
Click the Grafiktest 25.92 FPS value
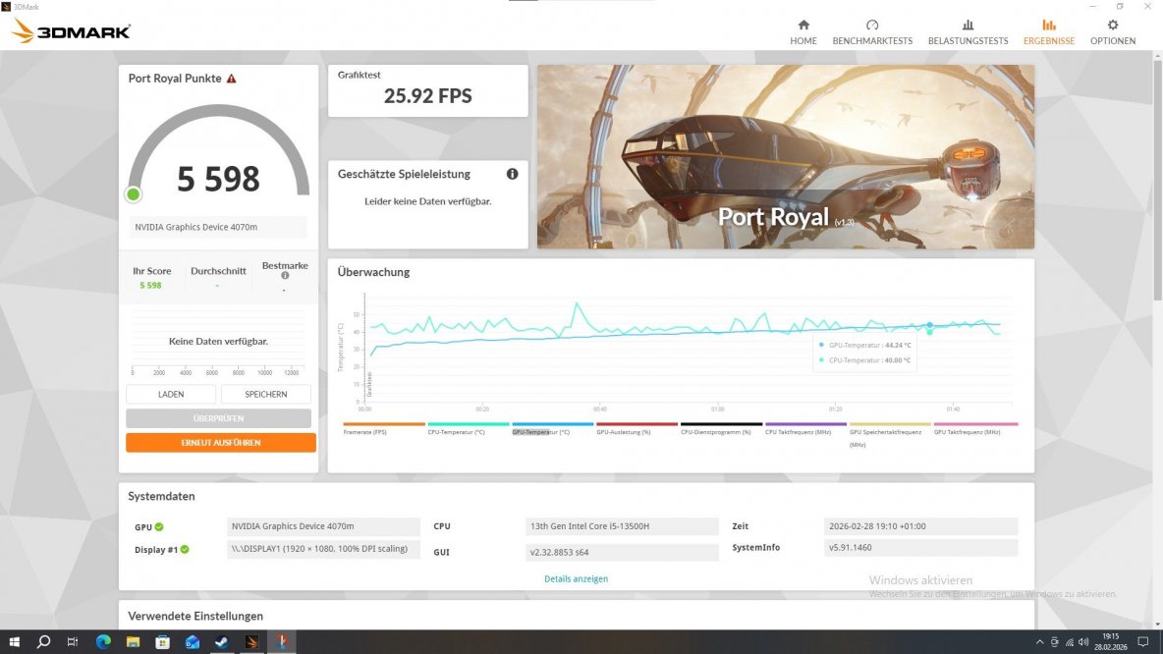click(x=428, y=95)
